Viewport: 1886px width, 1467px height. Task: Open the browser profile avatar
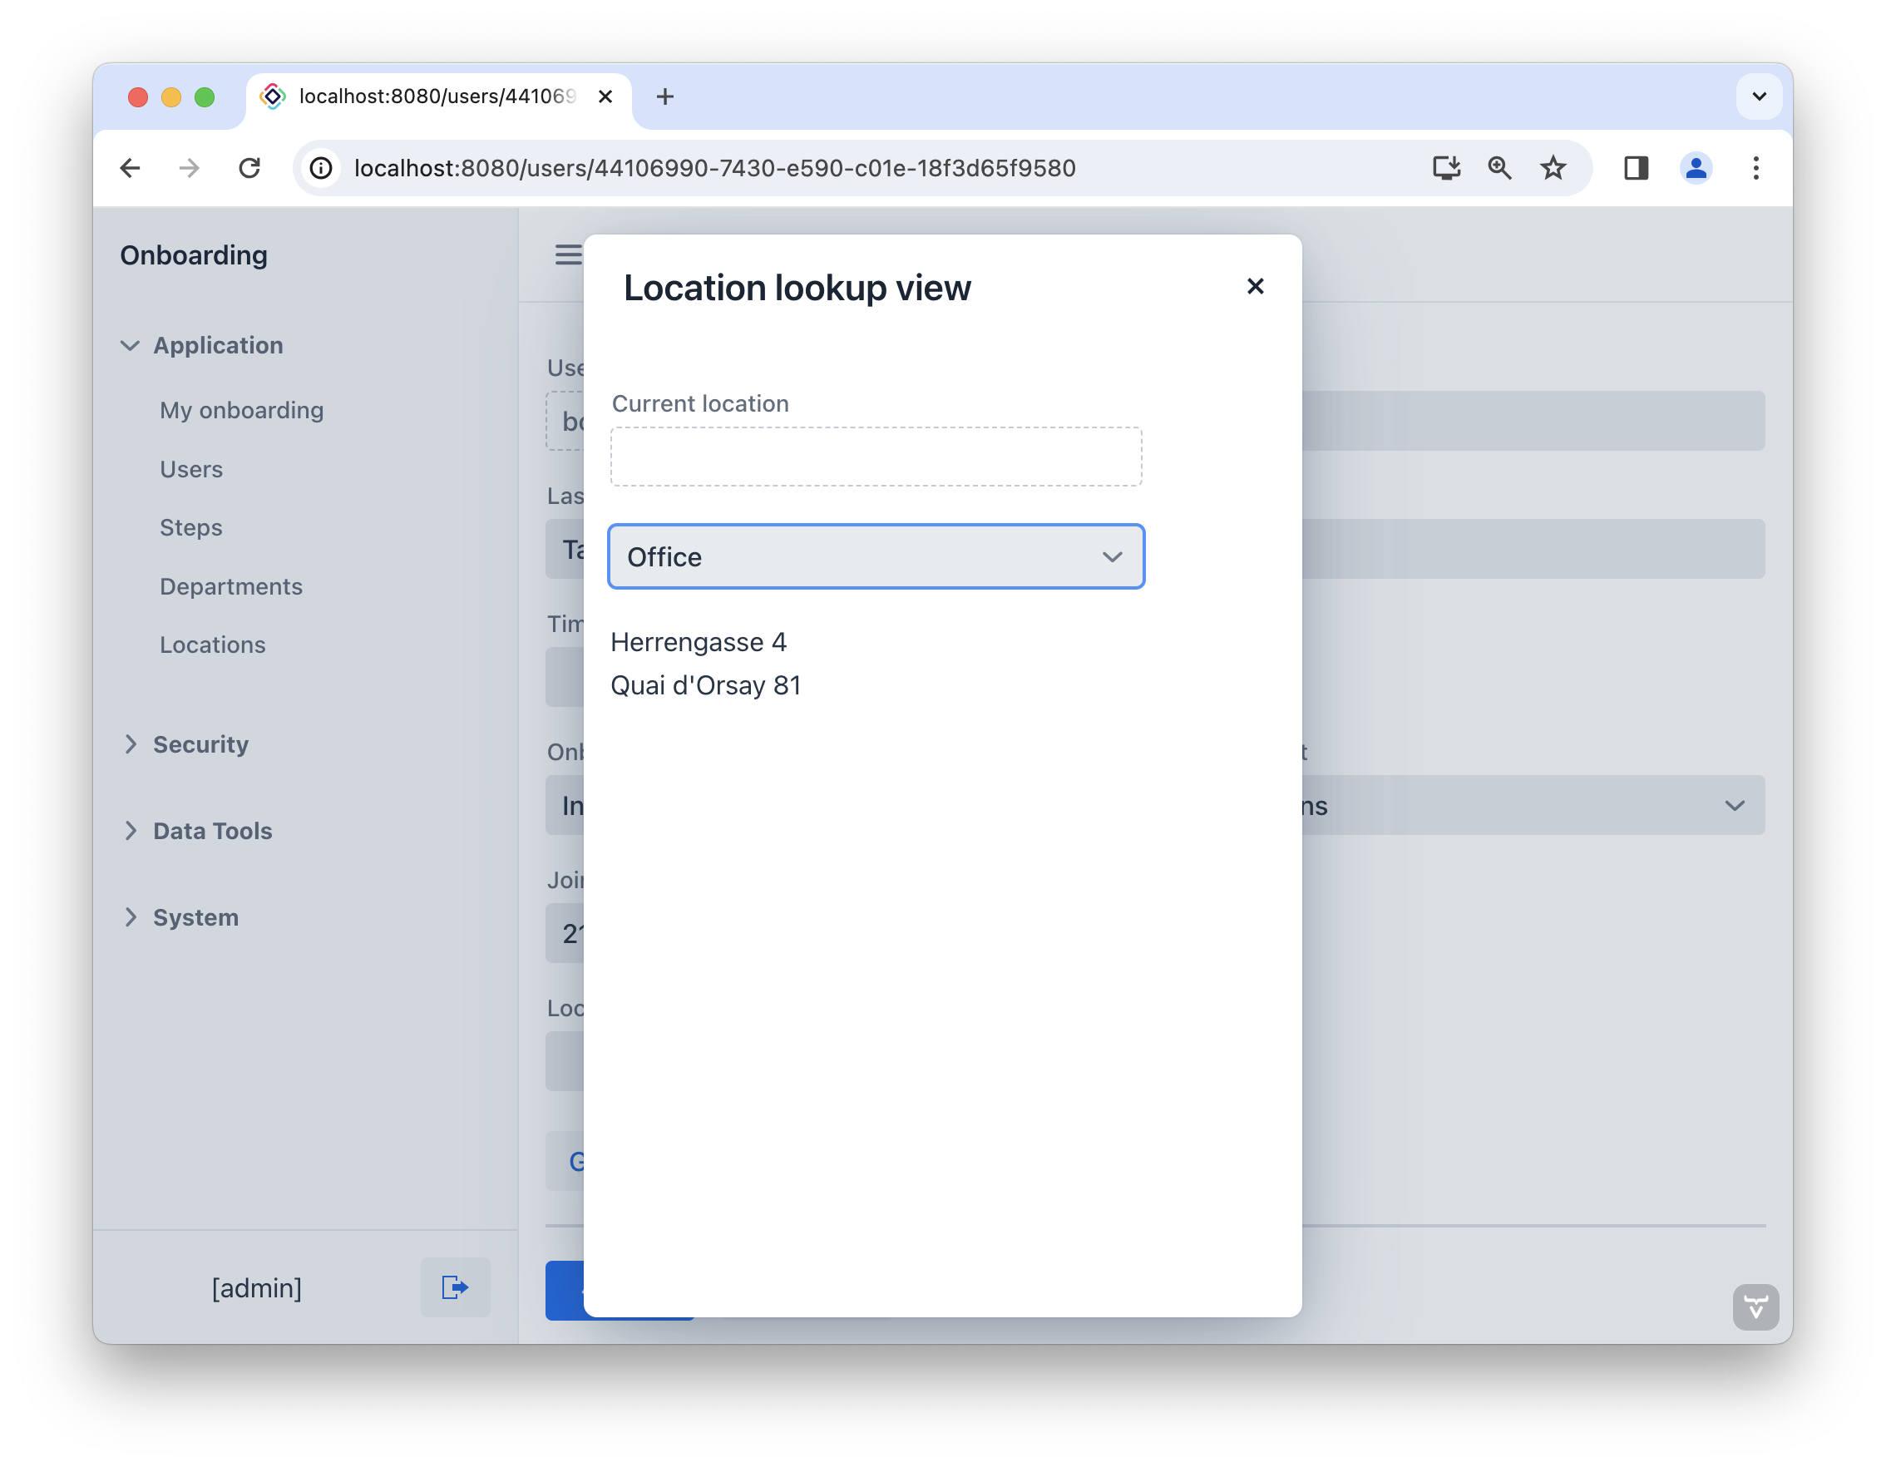pyautogui.click(x=1696, y=167)
